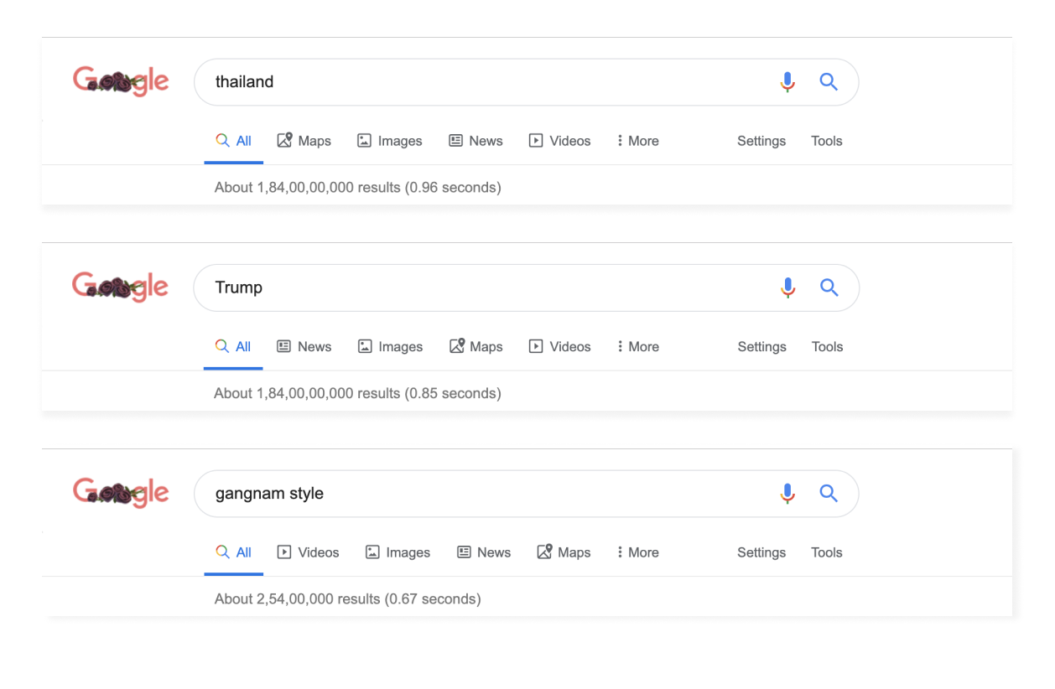1055x689 pixels.
Task: Click Google doodle logo beside Trump search
Action: (121, 288)
